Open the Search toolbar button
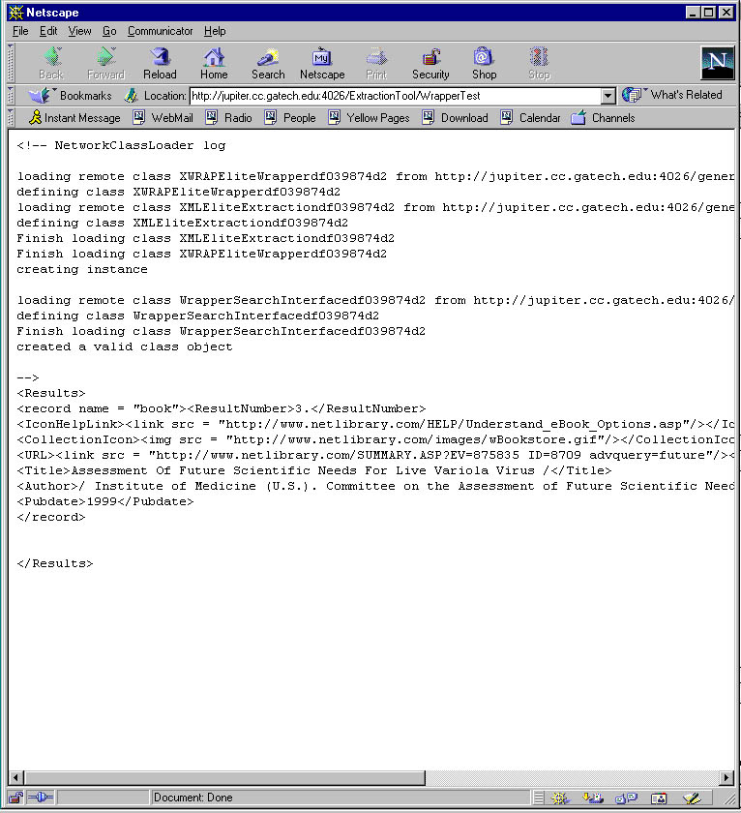This screenshot has height=813, width=741. (268, 63)
